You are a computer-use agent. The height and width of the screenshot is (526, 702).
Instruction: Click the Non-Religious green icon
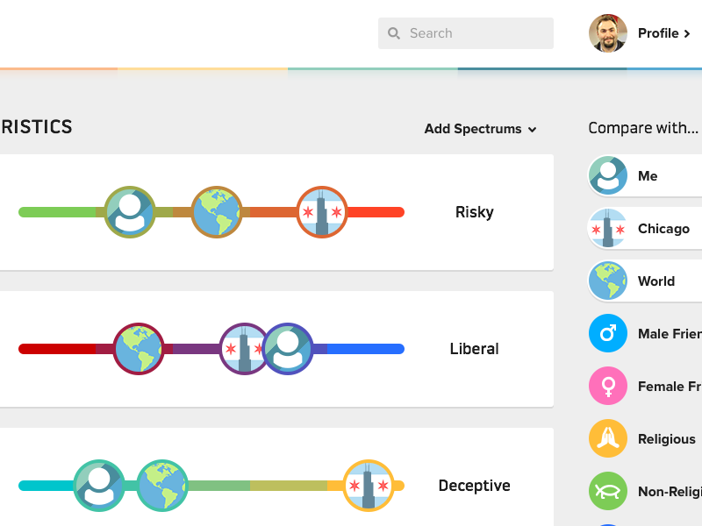[x=608, y=491]
